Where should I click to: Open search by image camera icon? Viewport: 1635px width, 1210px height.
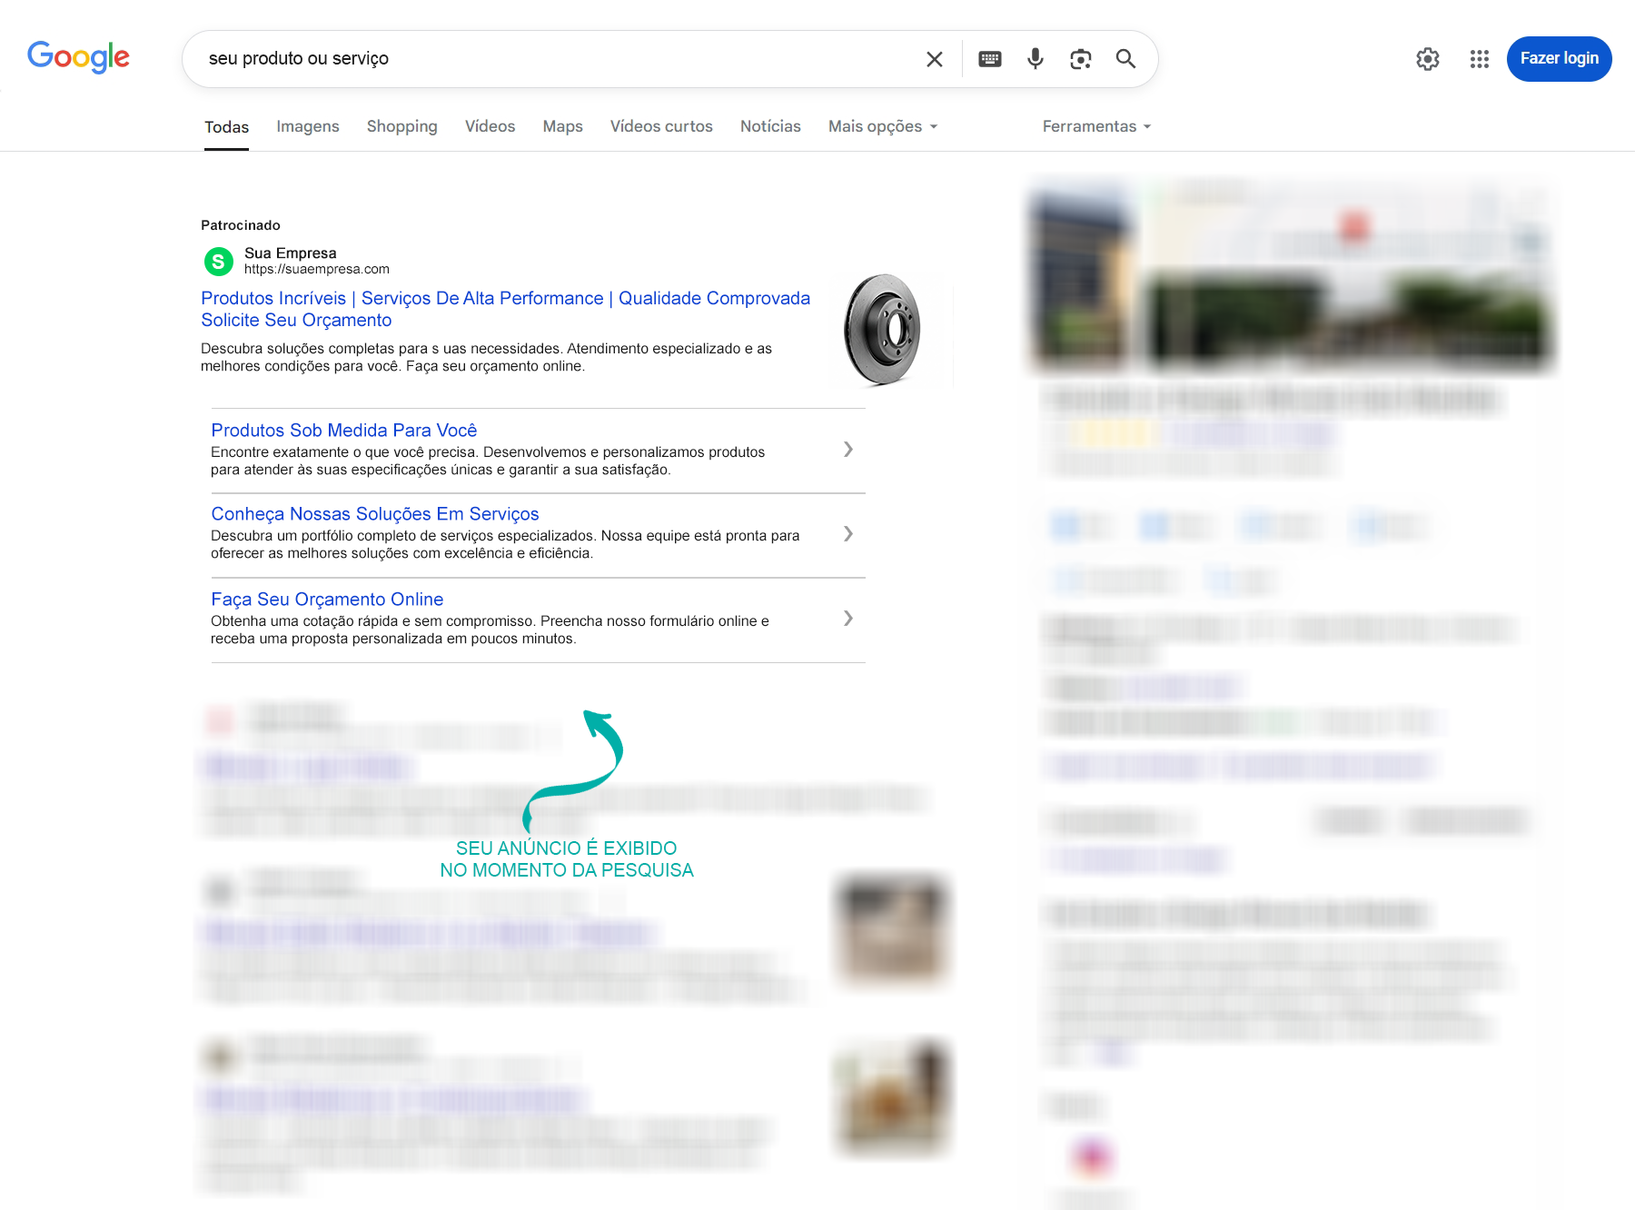coord(1080,59)
